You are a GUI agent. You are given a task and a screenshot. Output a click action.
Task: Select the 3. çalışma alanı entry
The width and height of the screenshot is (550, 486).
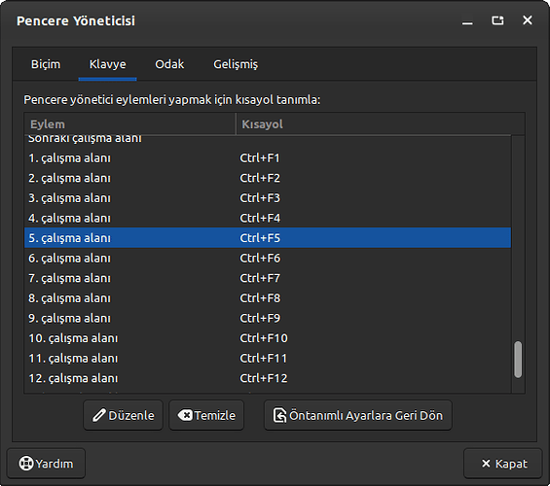pos(268,198)
